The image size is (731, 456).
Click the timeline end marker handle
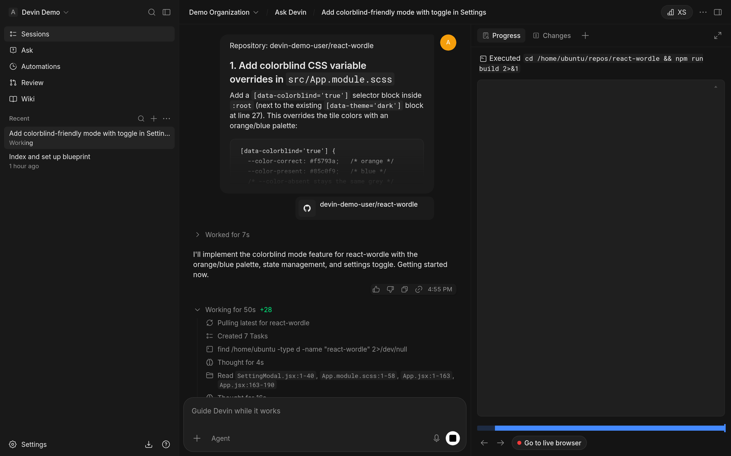tap(725, 428)
